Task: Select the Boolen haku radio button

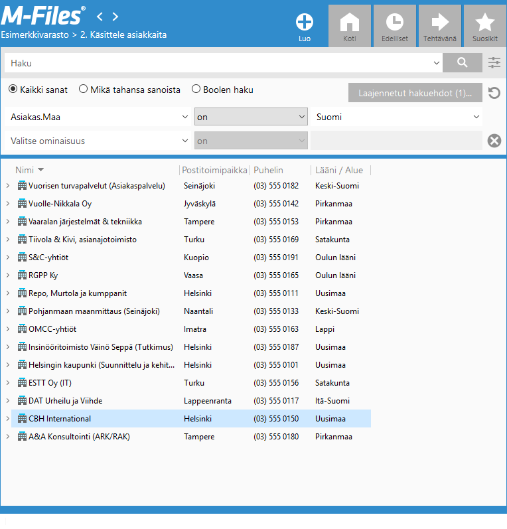Action: tap(196, 90)
